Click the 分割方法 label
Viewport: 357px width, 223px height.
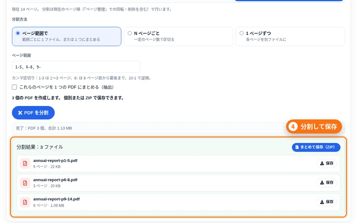[x=20, y=19]
